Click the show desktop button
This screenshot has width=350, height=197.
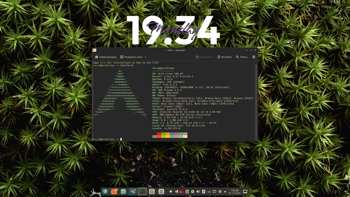pyautogui.click(x=245, y=191)
